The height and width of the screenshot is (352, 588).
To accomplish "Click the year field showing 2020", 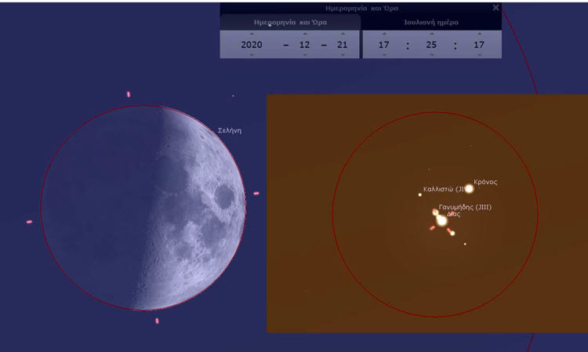I will pyautogui.click(x=251, y=45).
